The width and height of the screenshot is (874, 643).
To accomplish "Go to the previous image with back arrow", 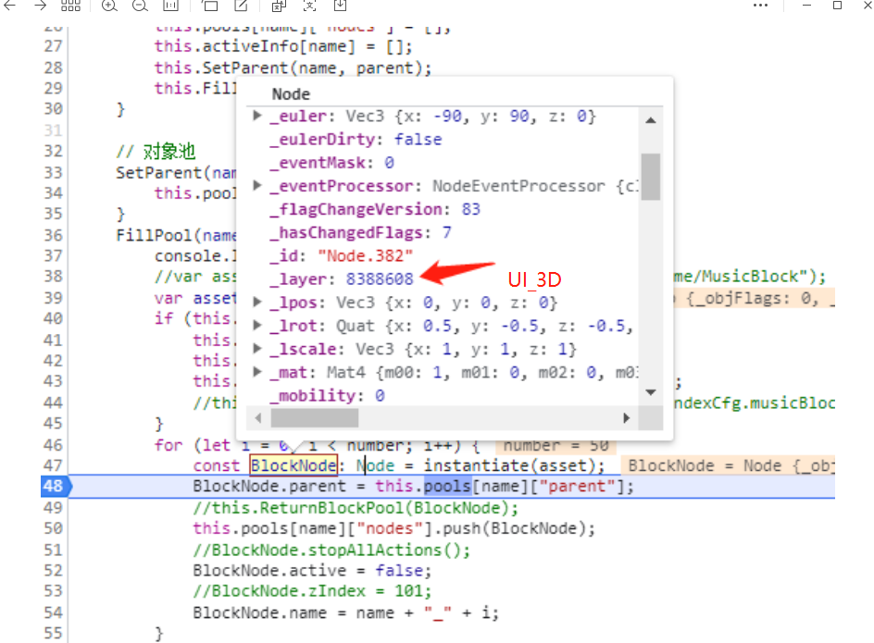I will (9, 6).
